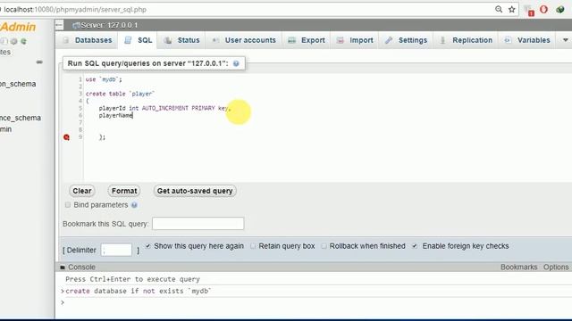This screenshot has height=321, width=572.
Task: Open Bind parameters help icon
Action: click(x=134, y=205)
